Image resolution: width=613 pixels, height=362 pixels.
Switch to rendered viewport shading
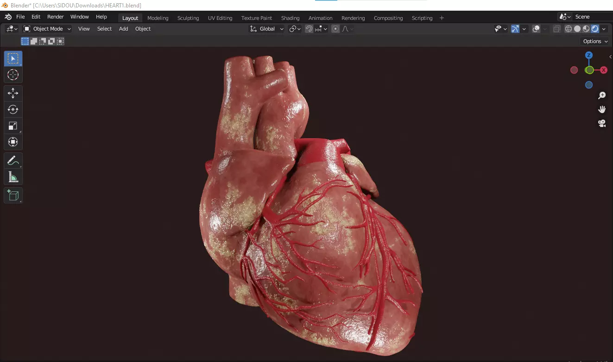pyautogui.click(x=595, y=29)
